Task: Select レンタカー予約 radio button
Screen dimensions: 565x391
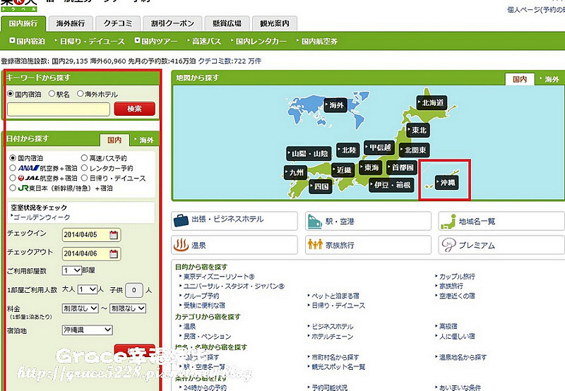Action: 84,168
